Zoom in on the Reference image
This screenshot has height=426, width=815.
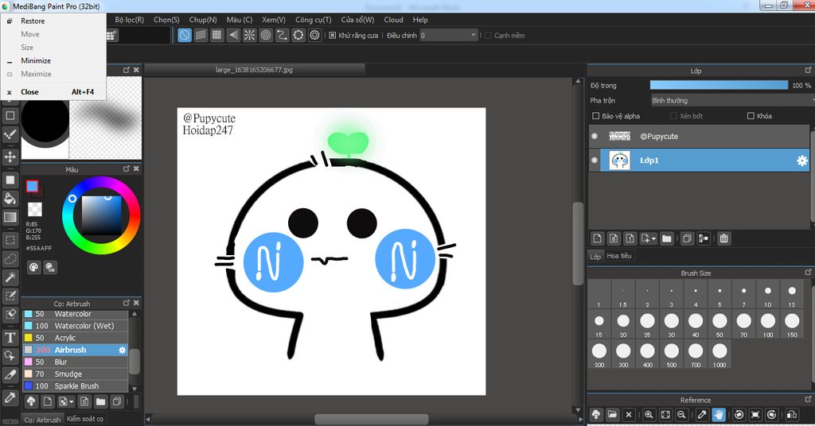[649, 414]
